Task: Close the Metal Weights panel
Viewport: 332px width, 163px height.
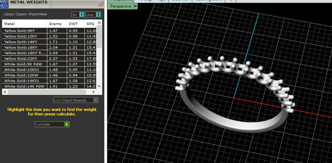Action: pyautogui.click(x=100, y=3)
